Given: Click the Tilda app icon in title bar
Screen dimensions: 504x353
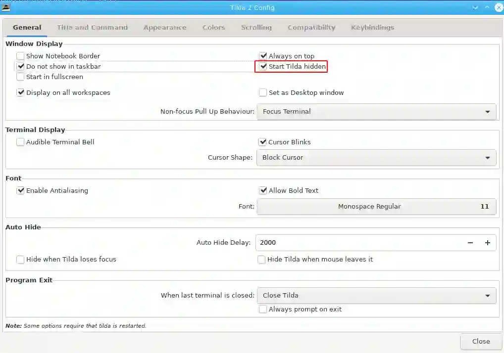Looking at the screenshot, I should [6, 7].
